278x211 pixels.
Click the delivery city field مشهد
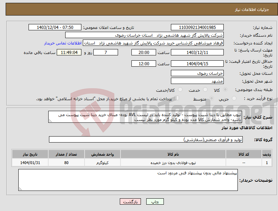(197, 81)
